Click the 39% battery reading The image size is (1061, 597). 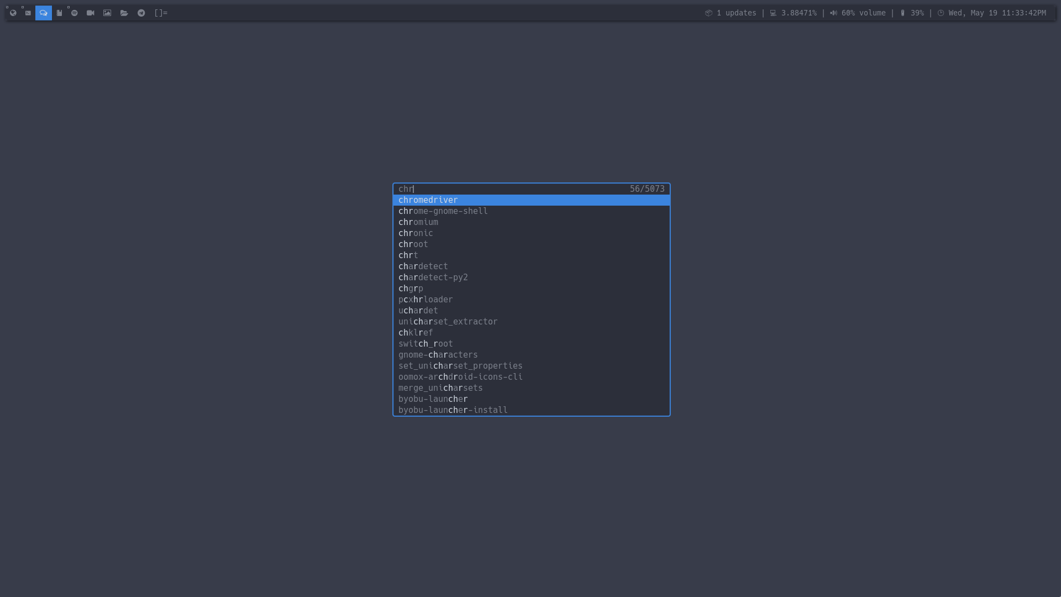pos(917,13)
